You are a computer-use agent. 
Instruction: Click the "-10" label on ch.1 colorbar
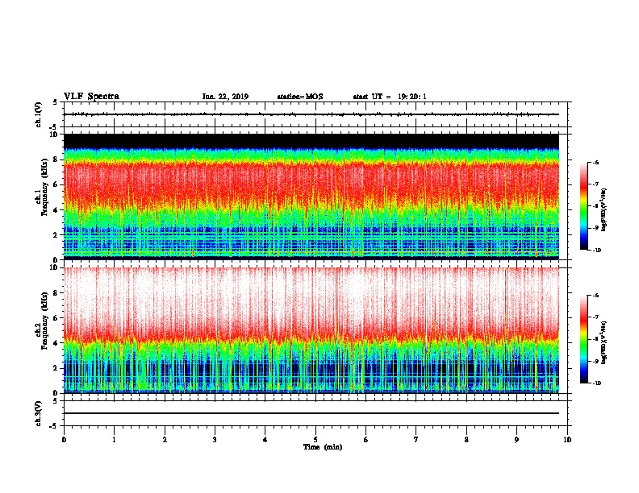coord(596,251)
